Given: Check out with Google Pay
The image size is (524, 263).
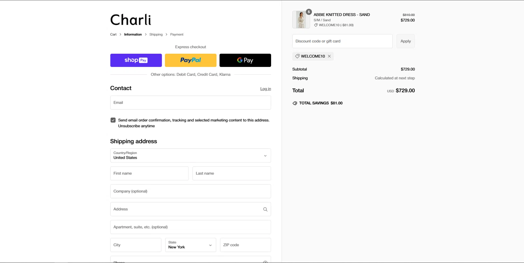Looking at the screenshot, I should [245, 60].
